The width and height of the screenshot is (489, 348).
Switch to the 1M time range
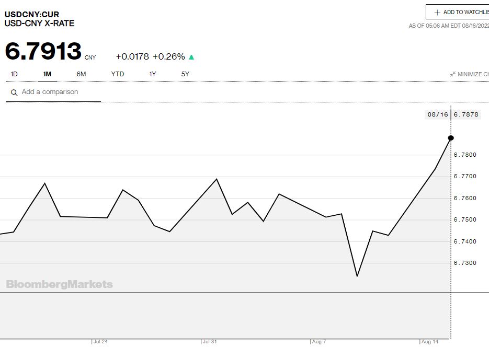pos(47,74)
